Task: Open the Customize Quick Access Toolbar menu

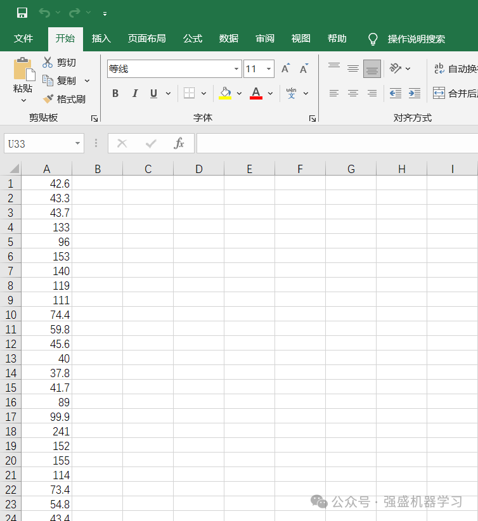Action: pyautogui.click(x=105, y=13)
